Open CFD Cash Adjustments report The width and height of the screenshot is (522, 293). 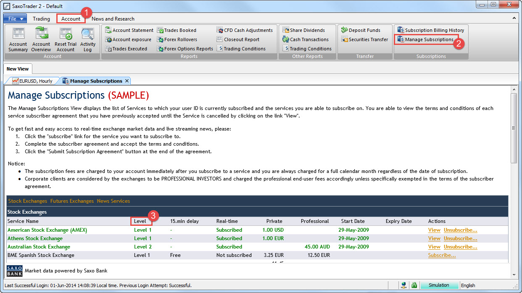[x=245, y=30]
